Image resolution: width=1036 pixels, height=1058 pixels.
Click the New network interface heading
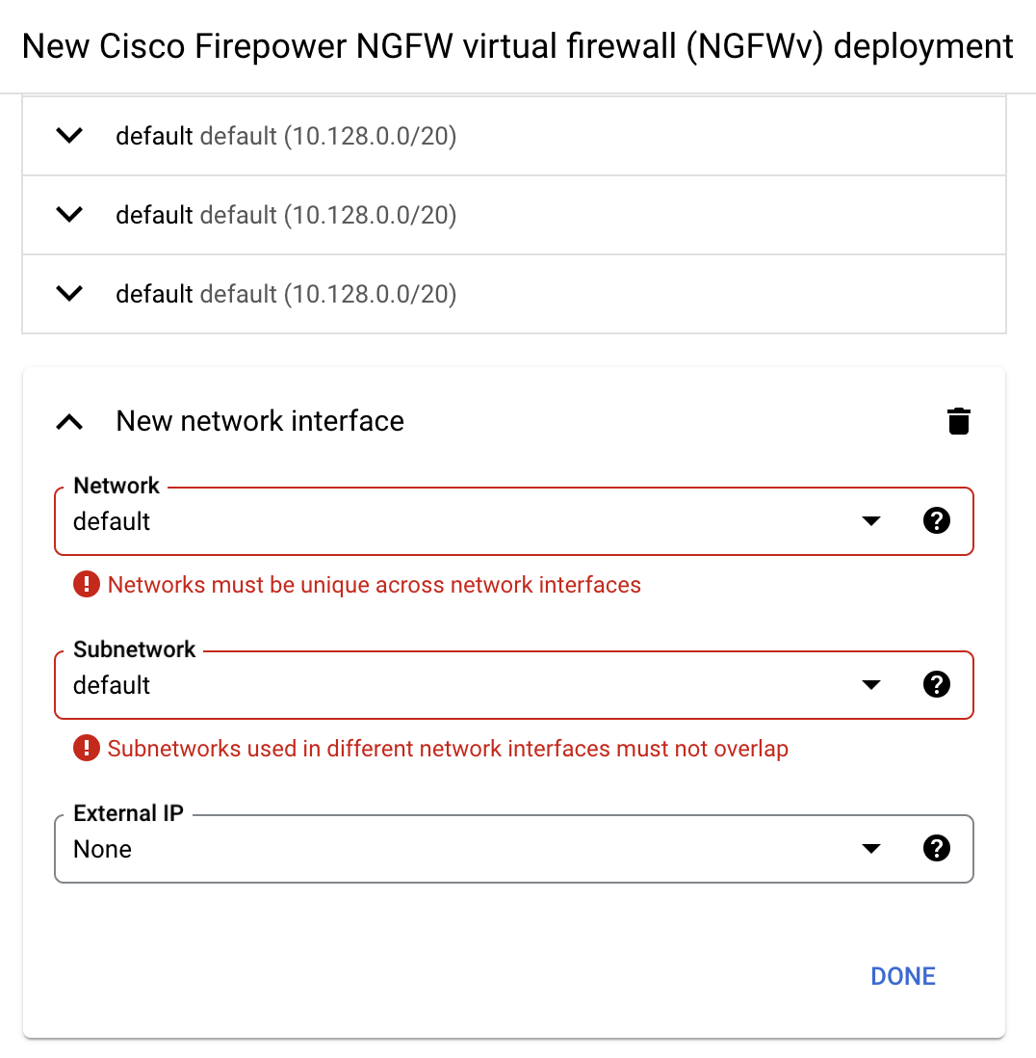(260, 421)
